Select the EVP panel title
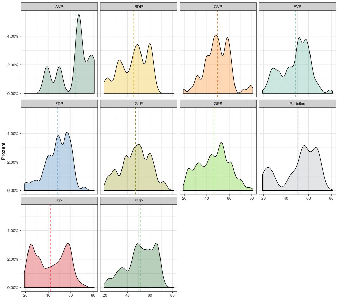The width and height of the screenshot is (338, 298). 297,6
